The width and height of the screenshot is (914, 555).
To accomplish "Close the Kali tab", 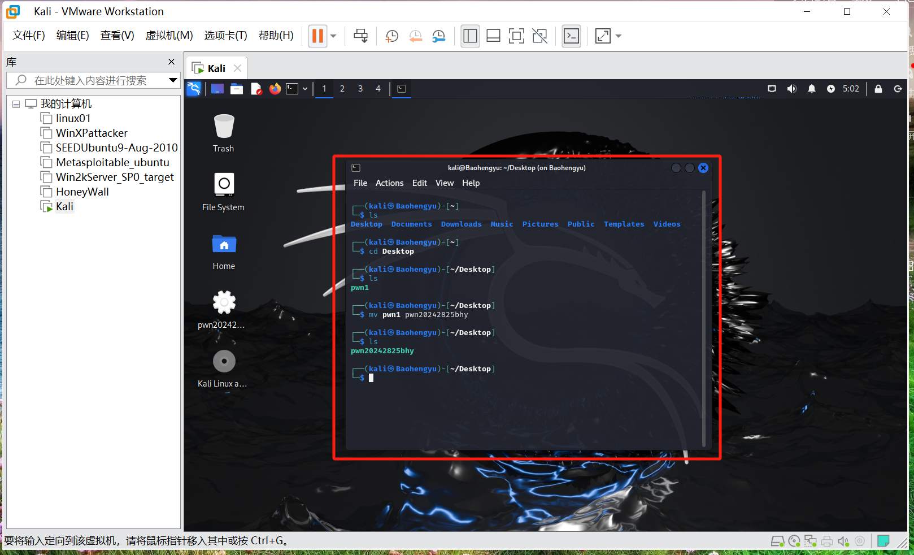I will [x=238, y=68].
